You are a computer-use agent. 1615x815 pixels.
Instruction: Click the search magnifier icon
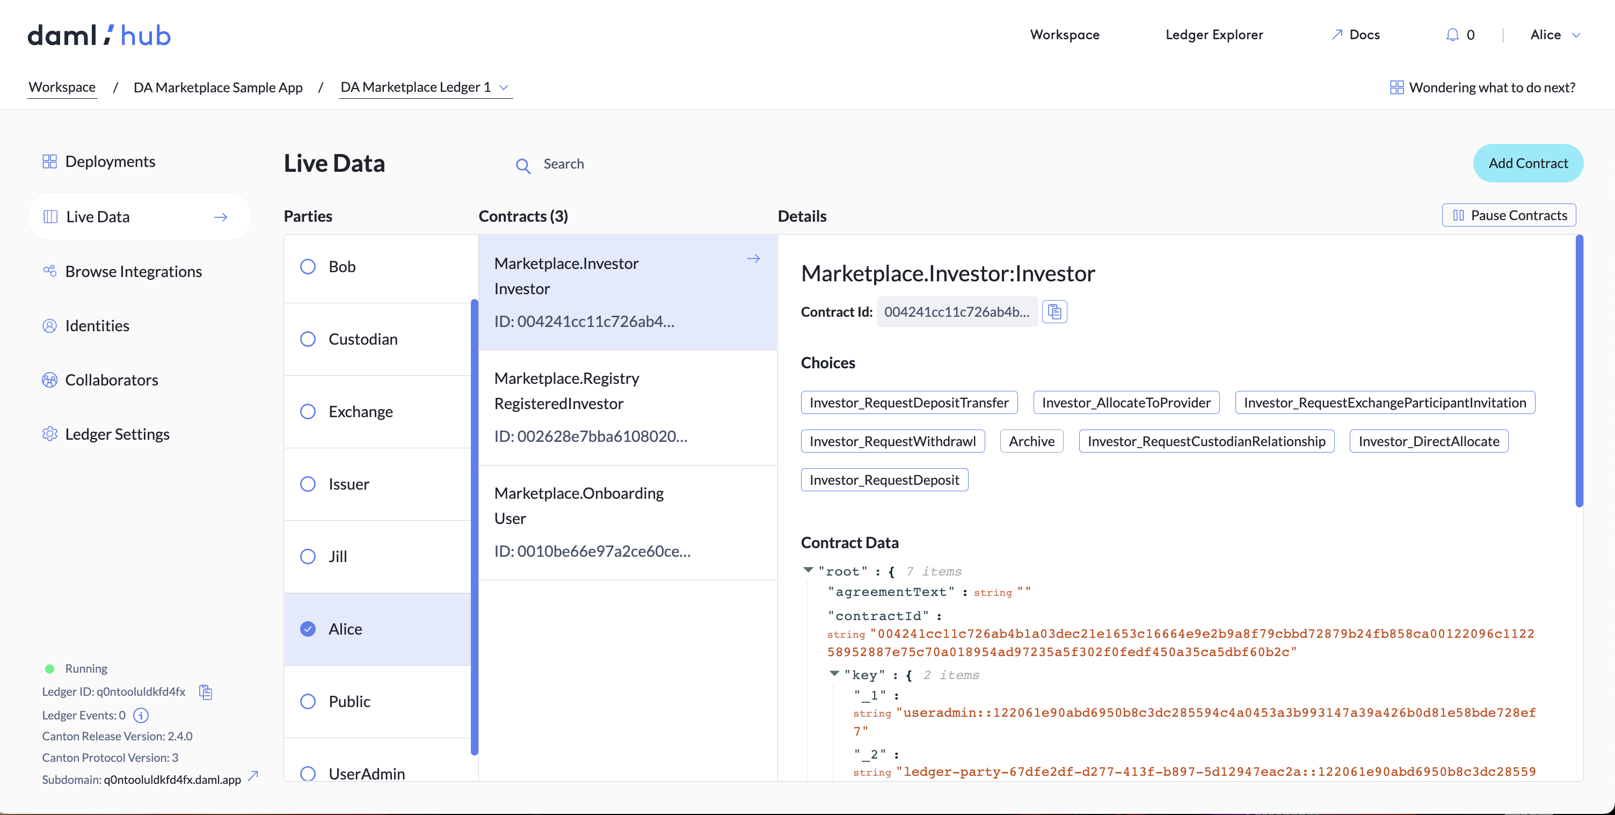click(x=522, y=165)
